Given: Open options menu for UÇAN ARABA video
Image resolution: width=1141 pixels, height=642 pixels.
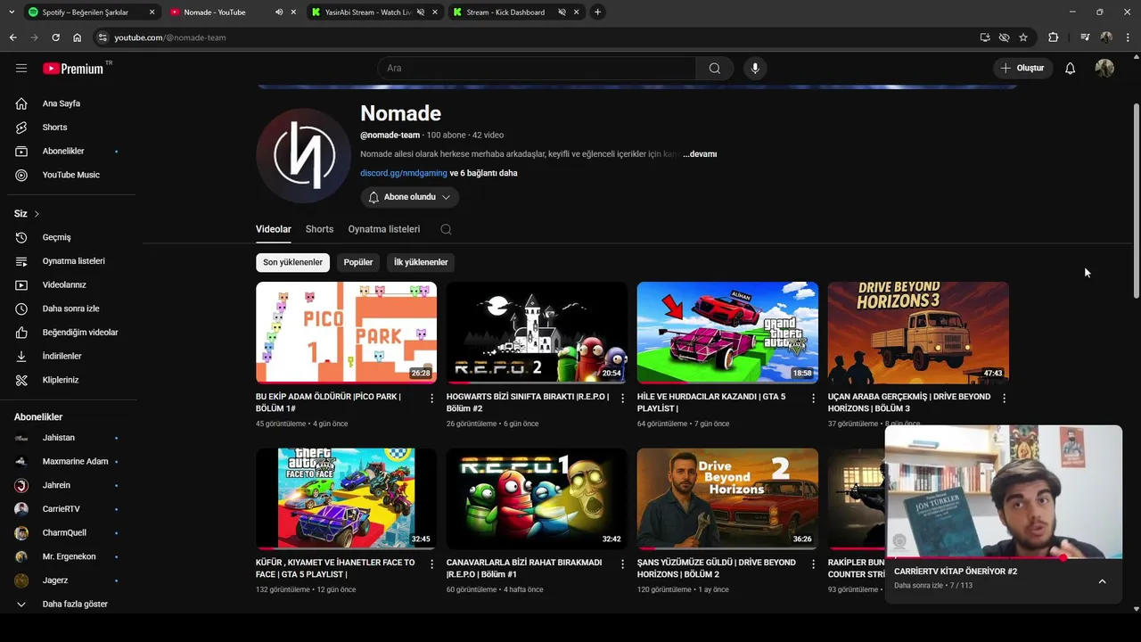Looking at the screenshot, I should click(x=1004, y=399).
